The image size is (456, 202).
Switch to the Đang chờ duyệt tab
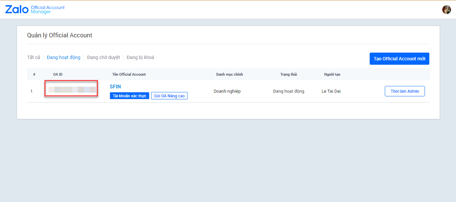pos(103,57)
